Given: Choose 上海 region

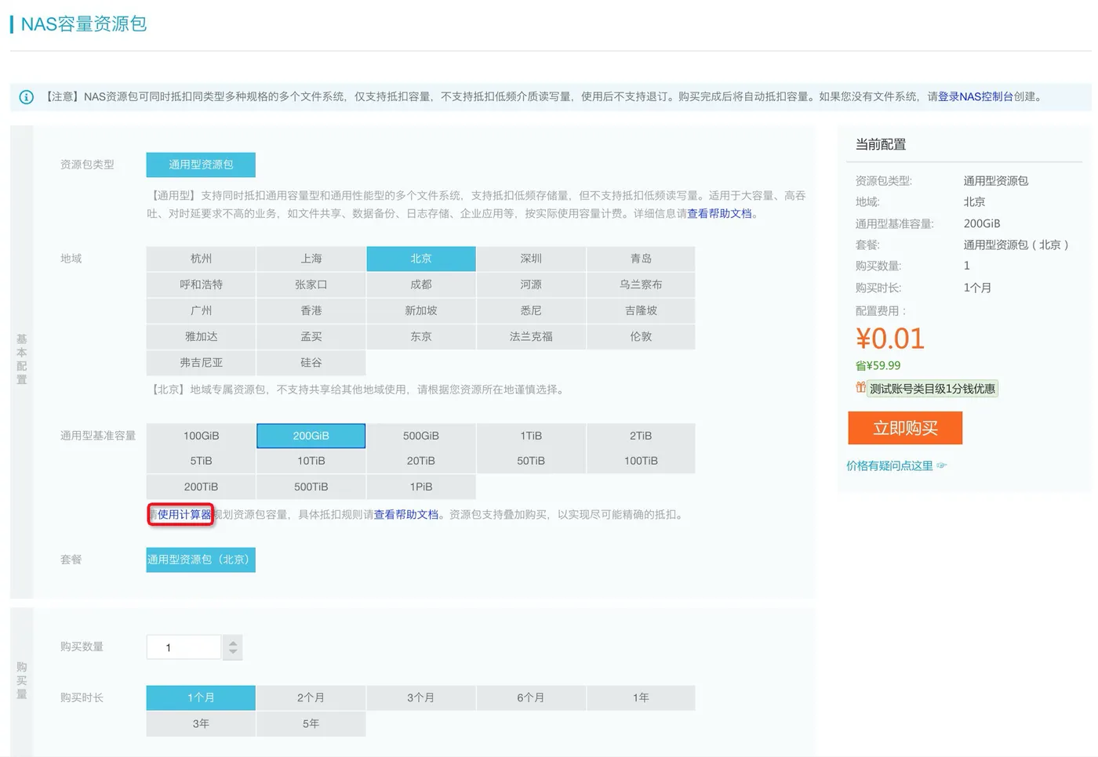Looking at the screenshot, I should pos(311,259).
